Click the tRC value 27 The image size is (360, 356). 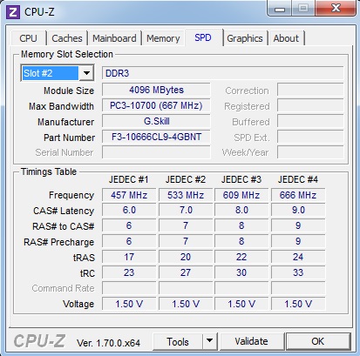coord(186,272)
